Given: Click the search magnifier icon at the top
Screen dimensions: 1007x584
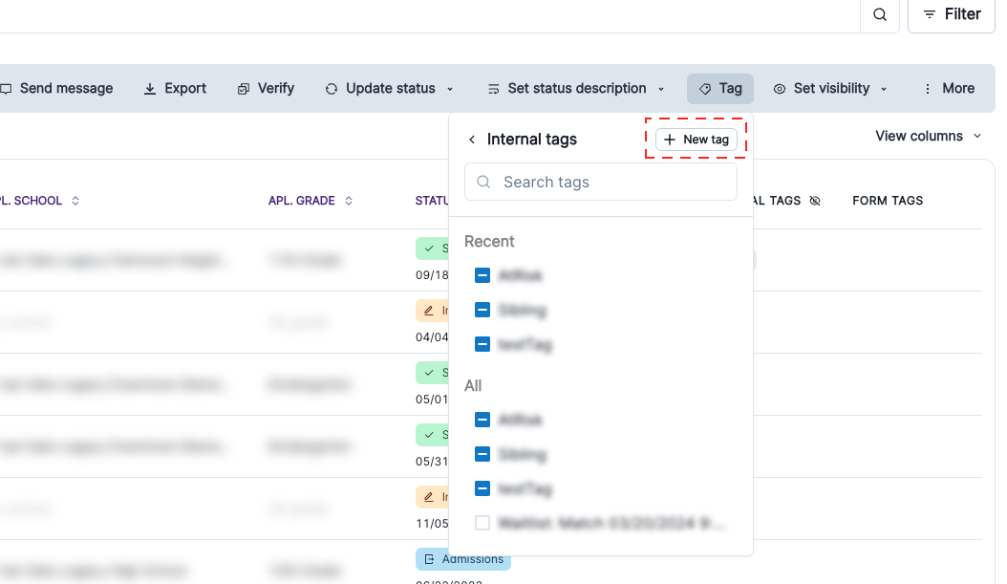Looking at the screenshot, I should [878, 14].
